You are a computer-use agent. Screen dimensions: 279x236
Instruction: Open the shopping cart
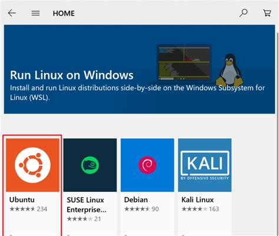click(267, 13)
